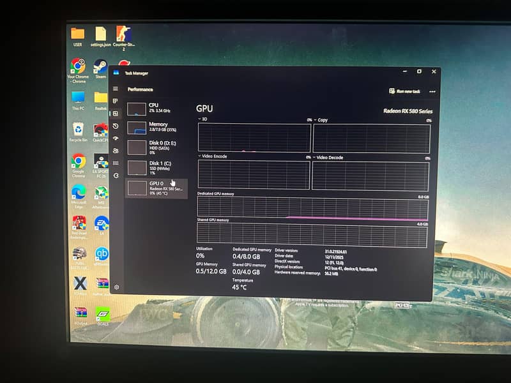Screen dimensions: 511x383
Task: Select the Red Dead Redemption shortcut
Action: (79, 227)
